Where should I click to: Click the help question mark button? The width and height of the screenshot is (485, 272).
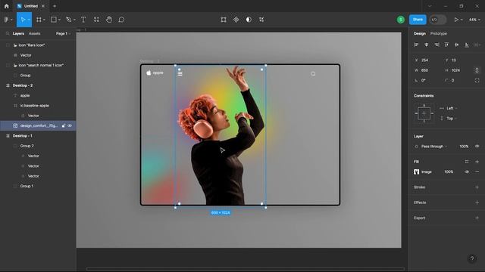click(472, 258)
